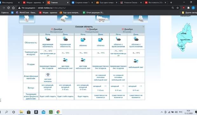The image size is (197, 115).
Task: Click the 'Омская область' table title
Action: click(x=84, y=27)
